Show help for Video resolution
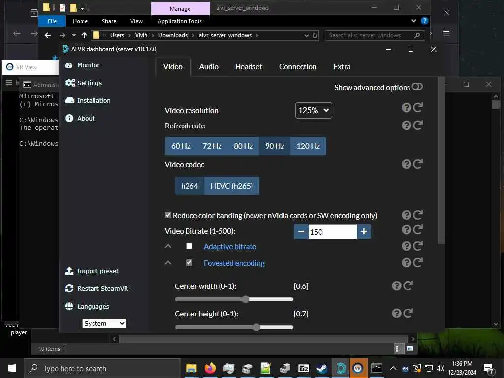 (x=406, y=108)
